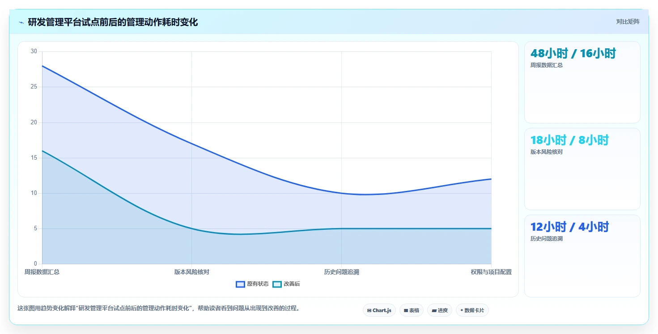This screenshot has width=658, height=334.
Task: Click the 原有状态 legend label
Action: pos(258,284)
